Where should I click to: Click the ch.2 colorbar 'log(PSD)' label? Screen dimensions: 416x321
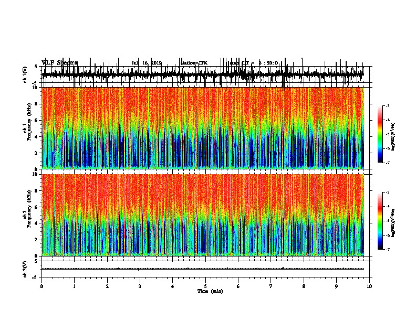coord(393,223)
